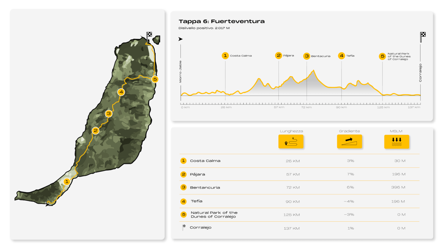Click the checkered finish flag on the island map
The width and height of the screenshot is (443, 249).
[149, 35]
